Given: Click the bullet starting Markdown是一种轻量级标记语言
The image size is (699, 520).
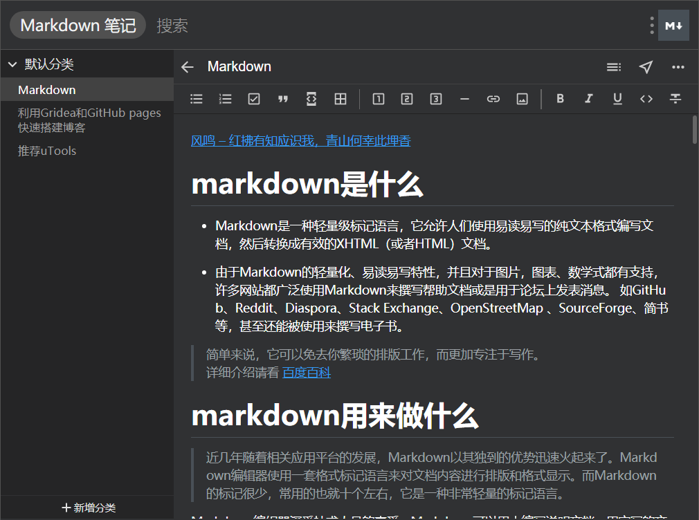Looking at the screenshot, I should coord(434,235).
